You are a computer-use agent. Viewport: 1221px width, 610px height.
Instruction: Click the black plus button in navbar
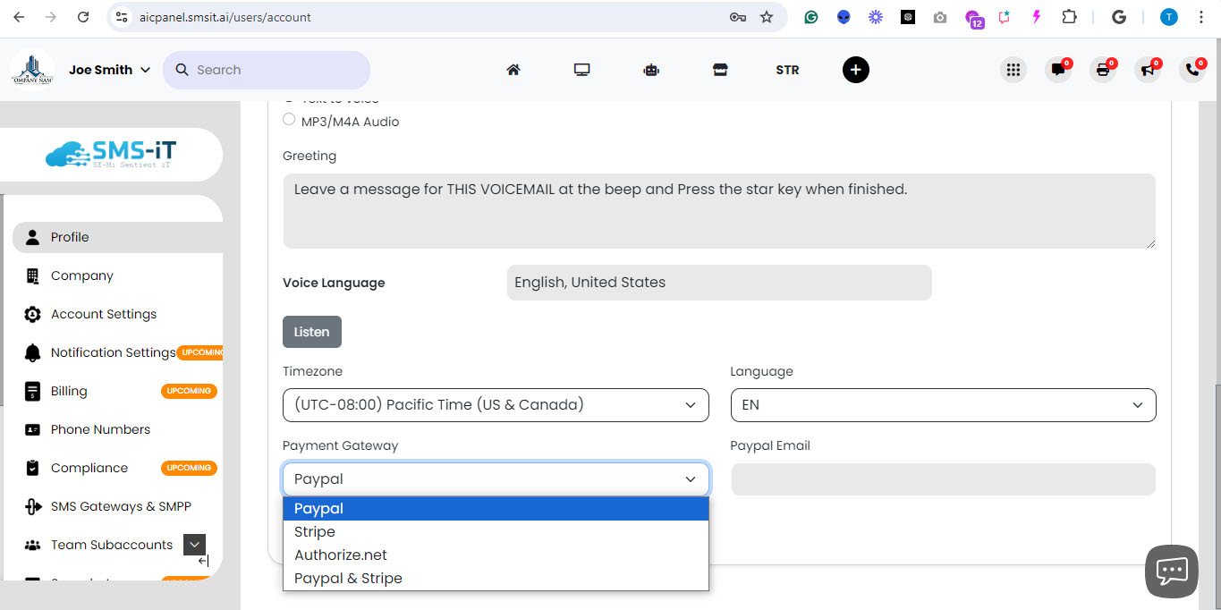855,70
